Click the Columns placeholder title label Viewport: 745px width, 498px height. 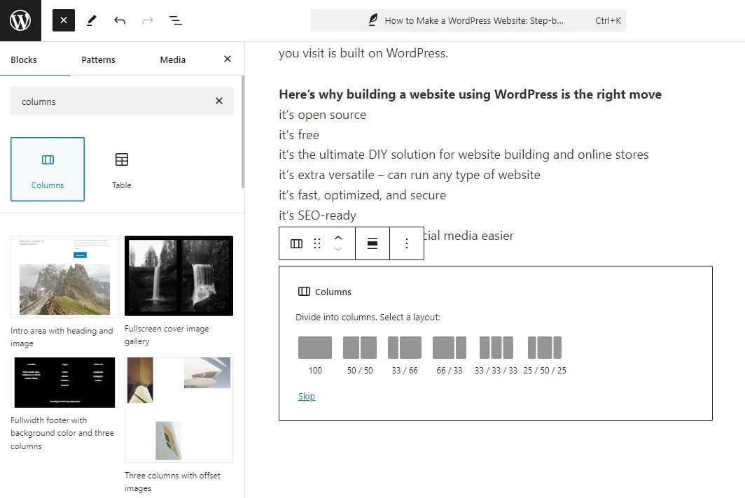click(333, 292)
